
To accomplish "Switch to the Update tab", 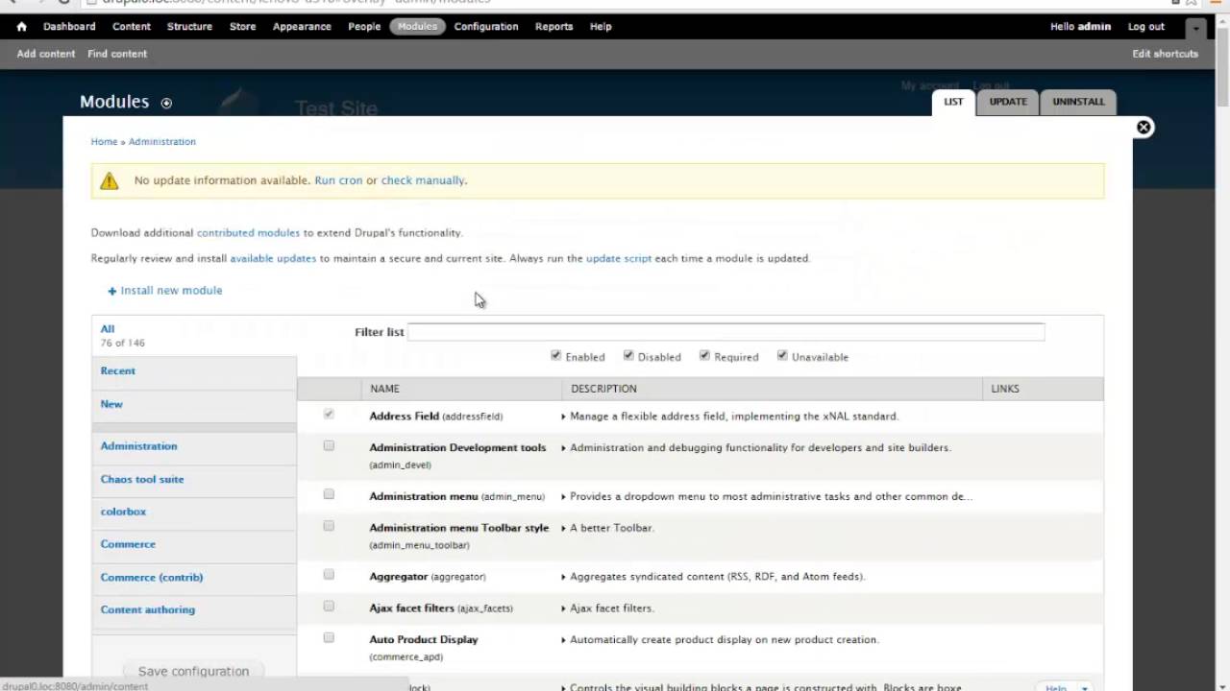I will (1008, 102).
